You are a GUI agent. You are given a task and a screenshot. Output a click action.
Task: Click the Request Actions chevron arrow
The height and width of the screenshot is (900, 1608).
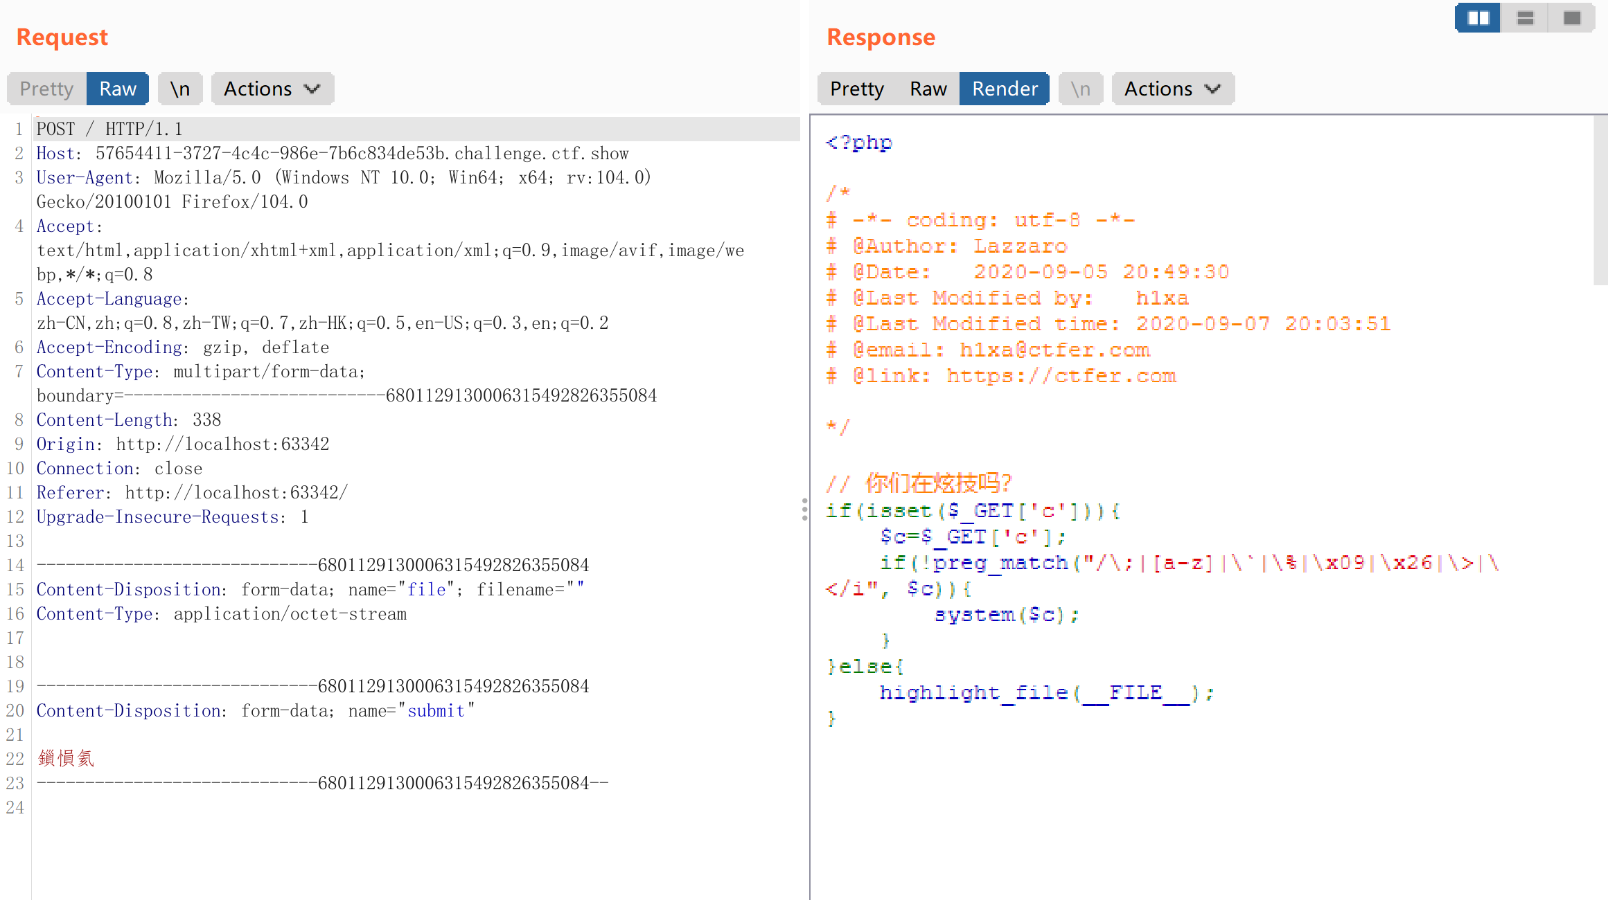(x=312, y=89)
